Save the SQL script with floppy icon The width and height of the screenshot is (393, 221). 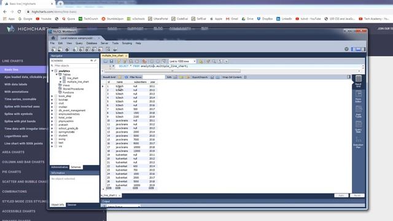pyautogui.click(x=112, y=61)
